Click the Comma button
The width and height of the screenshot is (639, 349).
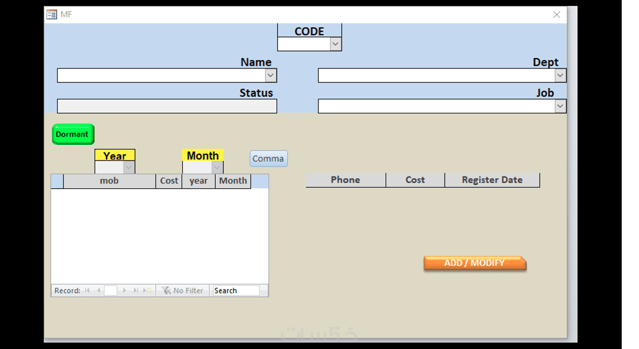coord(269,159)
